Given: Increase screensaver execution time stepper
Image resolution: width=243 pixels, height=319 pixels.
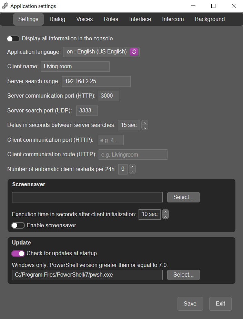Looking at the screenshot, I should 165,212.
